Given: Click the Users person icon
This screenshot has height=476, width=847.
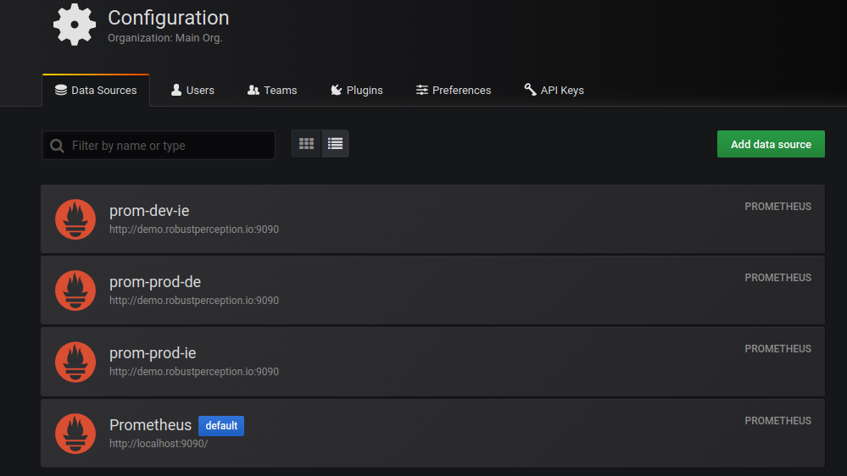Looking at the screenshot, I should [176, 90].
